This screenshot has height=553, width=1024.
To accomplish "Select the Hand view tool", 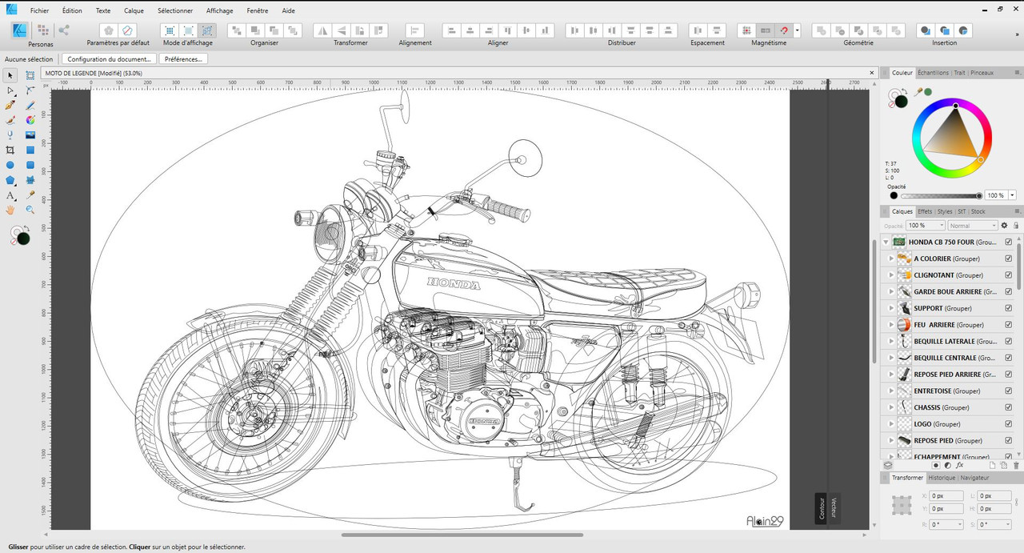I will [x=10, y=210].
